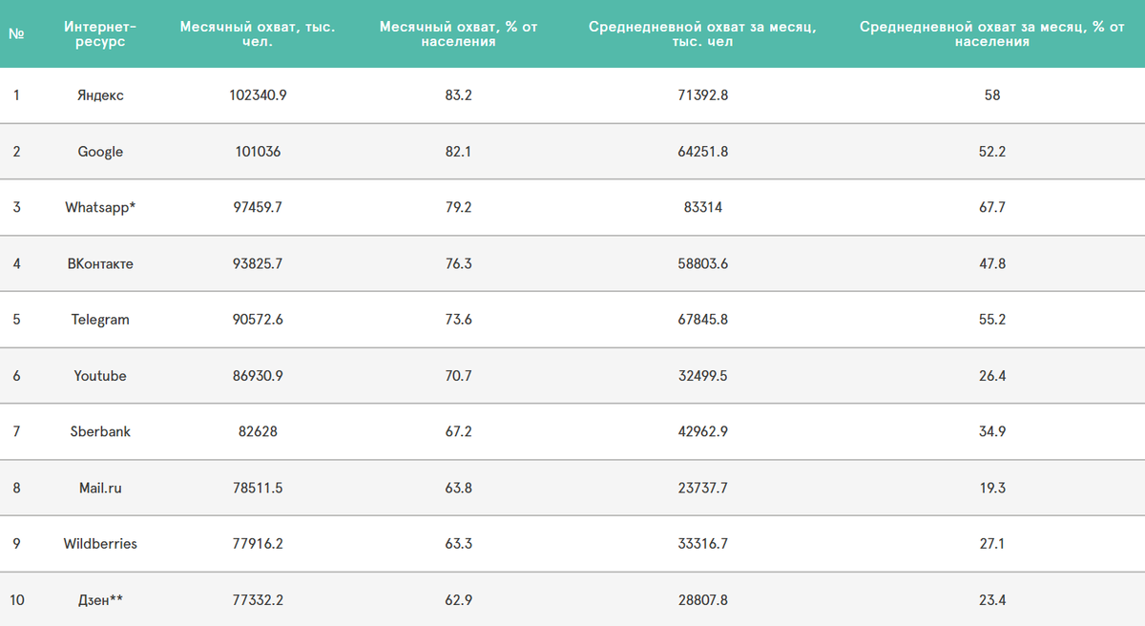Click value 78511.5 in Mail.ru row

258,488
